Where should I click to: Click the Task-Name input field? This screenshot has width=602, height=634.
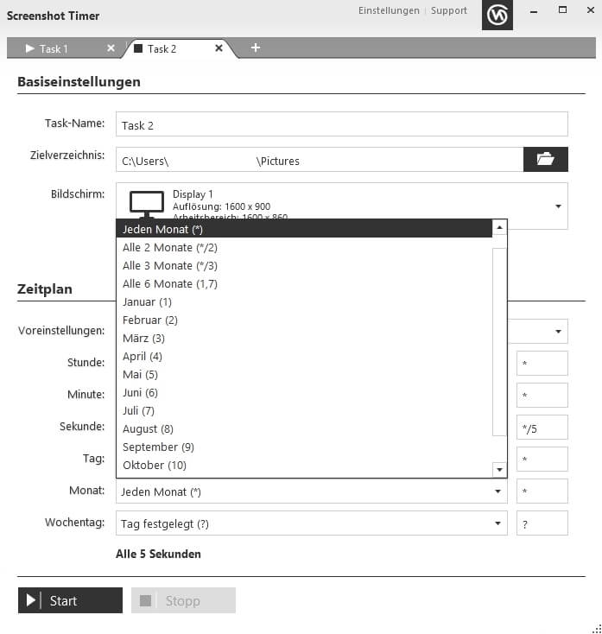pyautogui.click(x=341, y=124)
